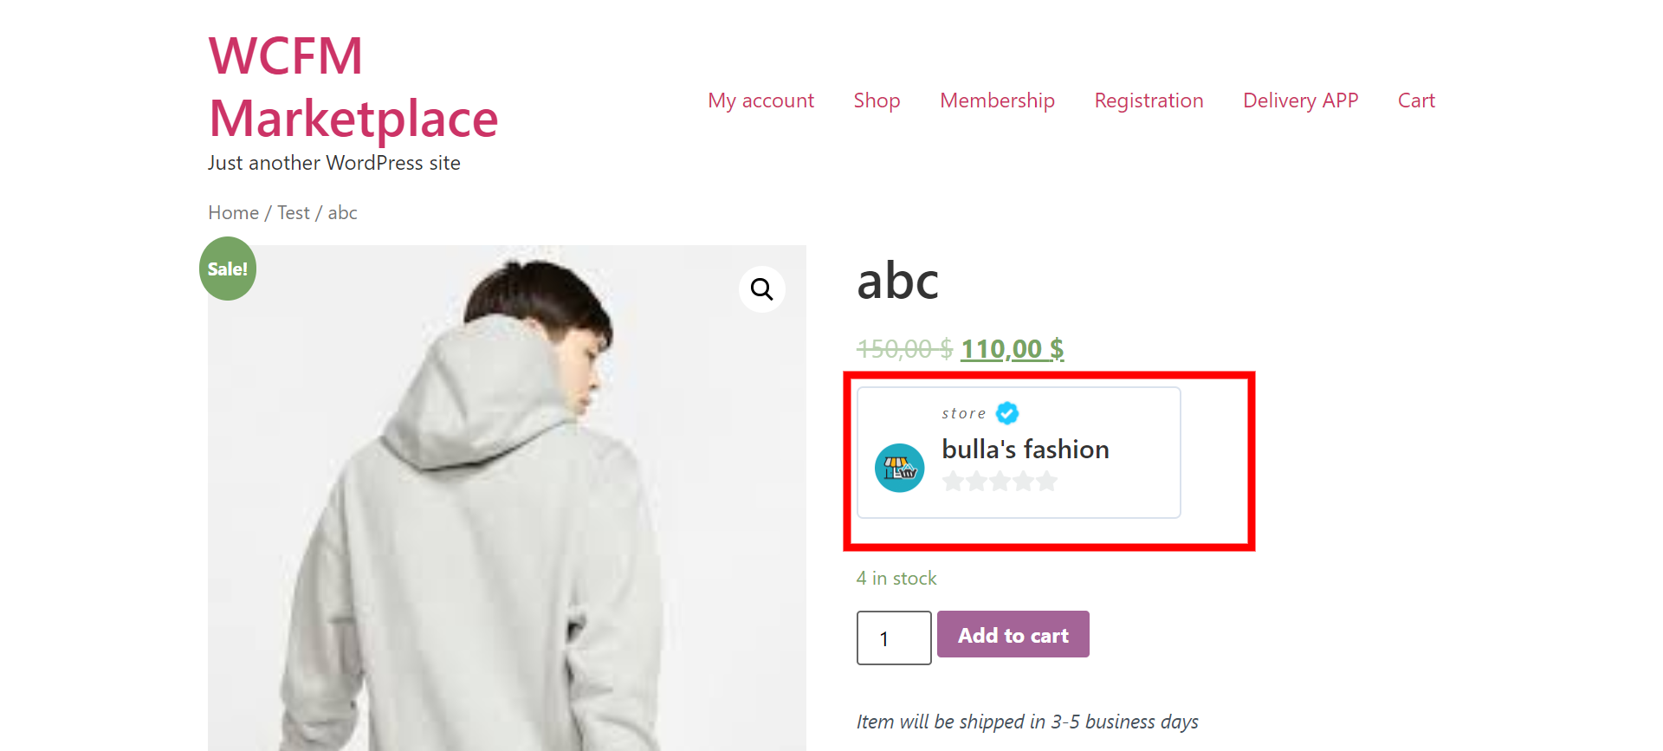Click the quantity input field
This screenshot has width=1663, height=751.
point(893,638)
